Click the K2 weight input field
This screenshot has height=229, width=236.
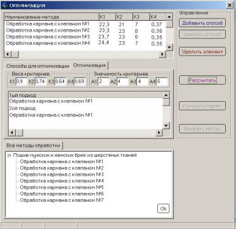(41, 82)
